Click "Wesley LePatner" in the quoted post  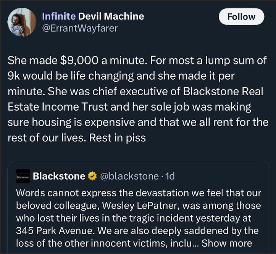pyautogui.click(x=137, y=205)
